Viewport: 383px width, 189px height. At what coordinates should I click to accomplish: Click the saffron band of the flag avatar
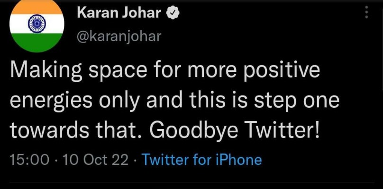click(36, 7)
